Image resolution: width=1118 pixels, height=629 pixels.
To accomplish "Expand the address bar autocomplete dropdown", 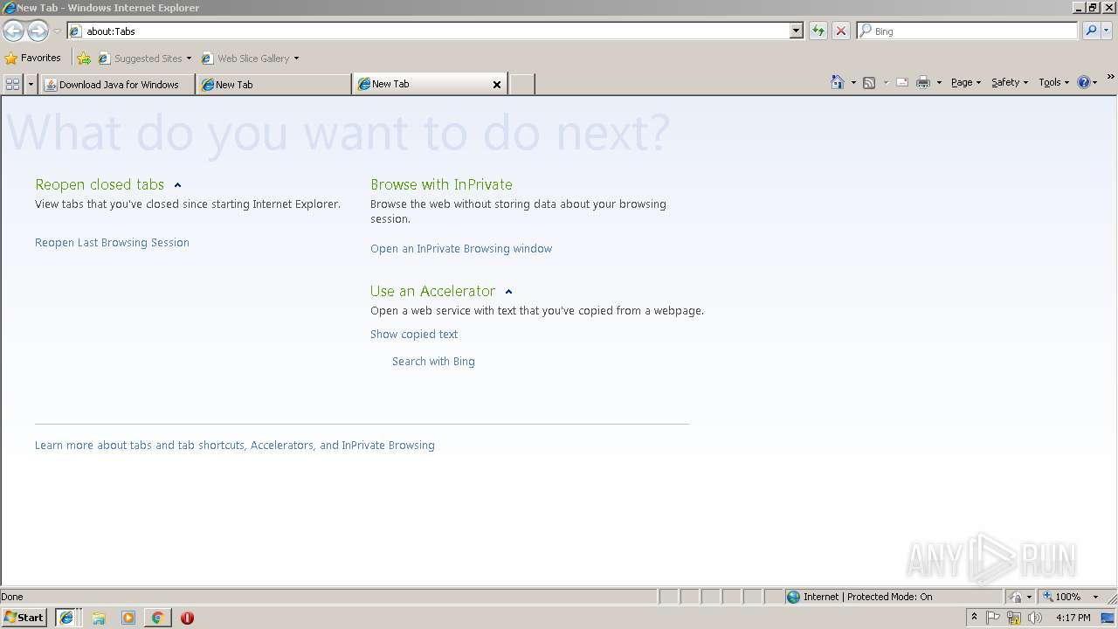I will point(797,31).
